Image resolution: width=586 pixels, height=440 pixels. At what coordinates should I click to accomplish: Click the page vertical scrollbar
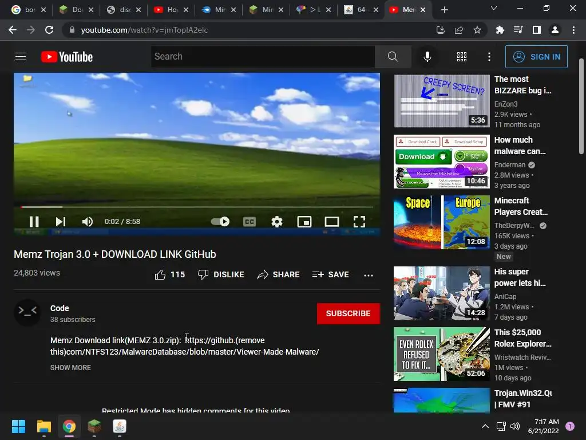581,106
